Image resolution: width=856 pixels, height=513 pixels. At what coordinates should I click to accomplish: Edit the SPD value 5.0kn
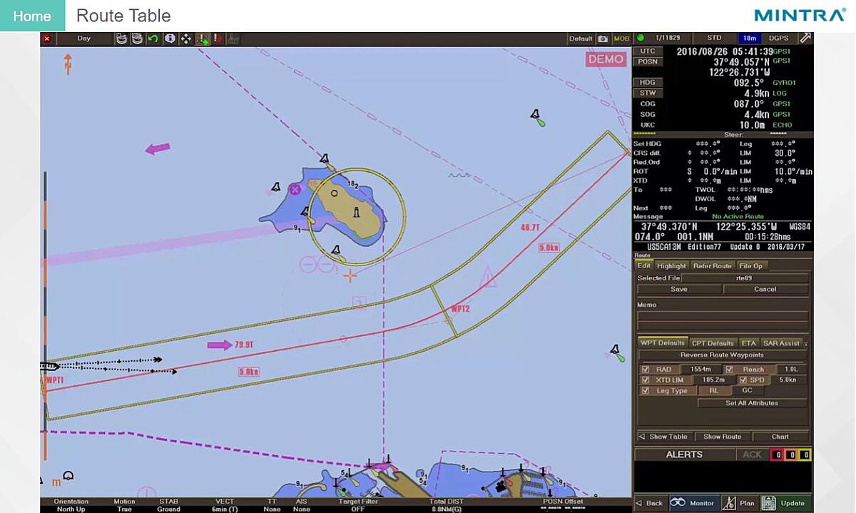[x=788, y=380]
